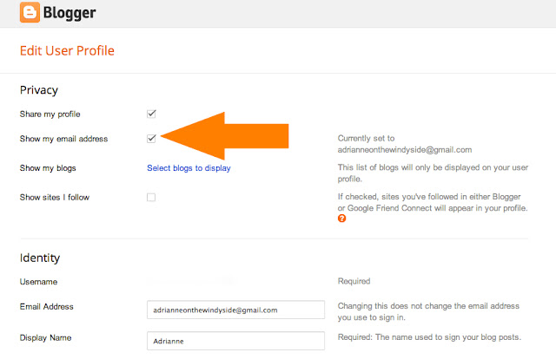Click 'Changing this does not change' note
The image size is (556, 359).
click(x=428, y=311)
